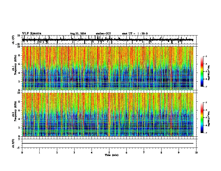This screenshot has height=171, width=221.
Task: Click the date text "Aug.22, 2024"
Action: click(x=78, y=34)
